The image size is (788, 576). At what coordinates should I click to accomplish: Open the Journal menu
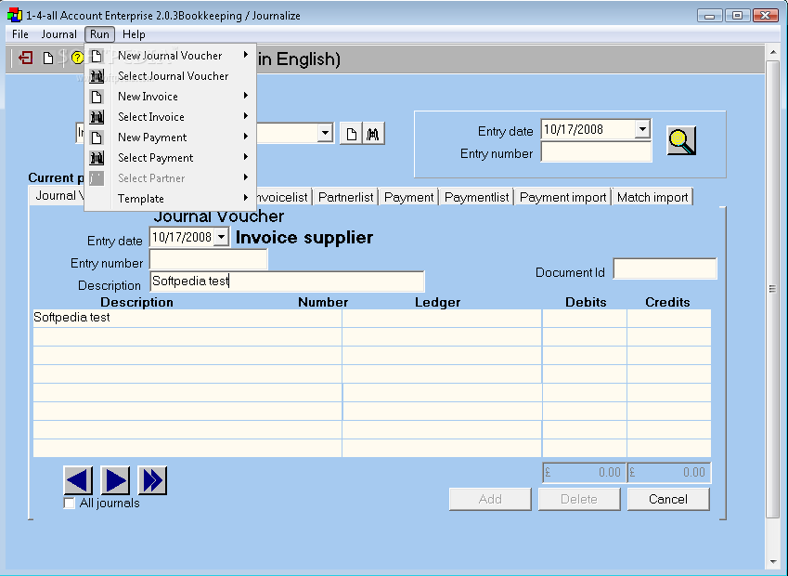coord(58,34)
